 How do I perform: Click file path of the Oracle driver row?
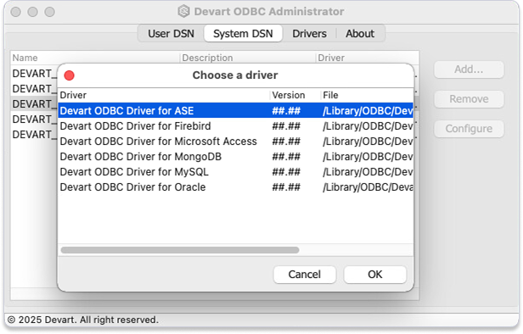point(368,187)
